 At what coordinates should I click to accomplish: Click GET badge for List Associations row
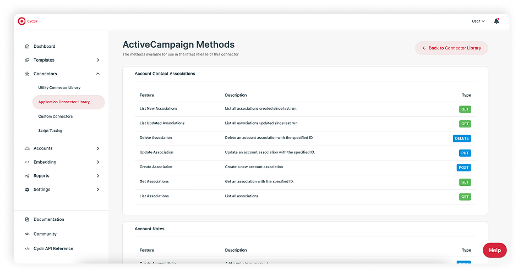point(465,197)
